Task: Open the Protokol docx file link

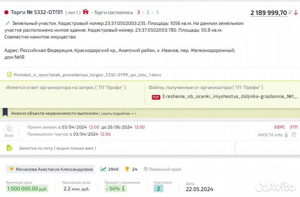Action: click(x=87, y=75)
